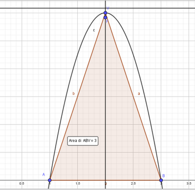Click the label of point B
This screenshot has width=195, height=190.
pos(164,176)
